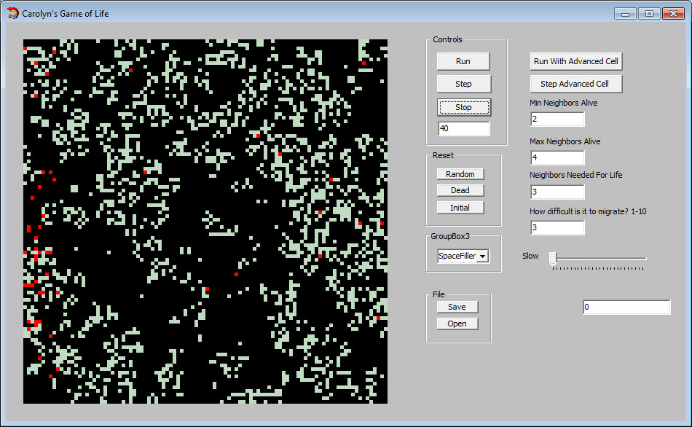Reset the grid to all Dead

coord(460,190)
